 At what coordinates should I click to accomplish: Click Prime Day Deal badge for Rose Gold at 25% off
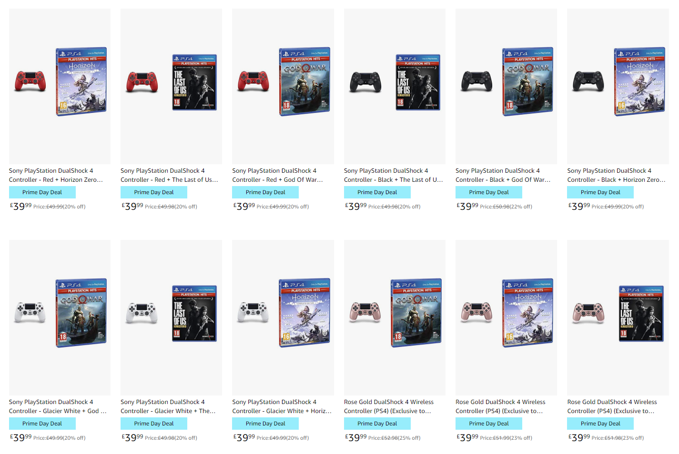click(x=377, y=424)
